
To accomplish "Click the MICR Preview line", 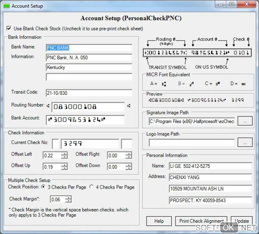I will 196,100.
